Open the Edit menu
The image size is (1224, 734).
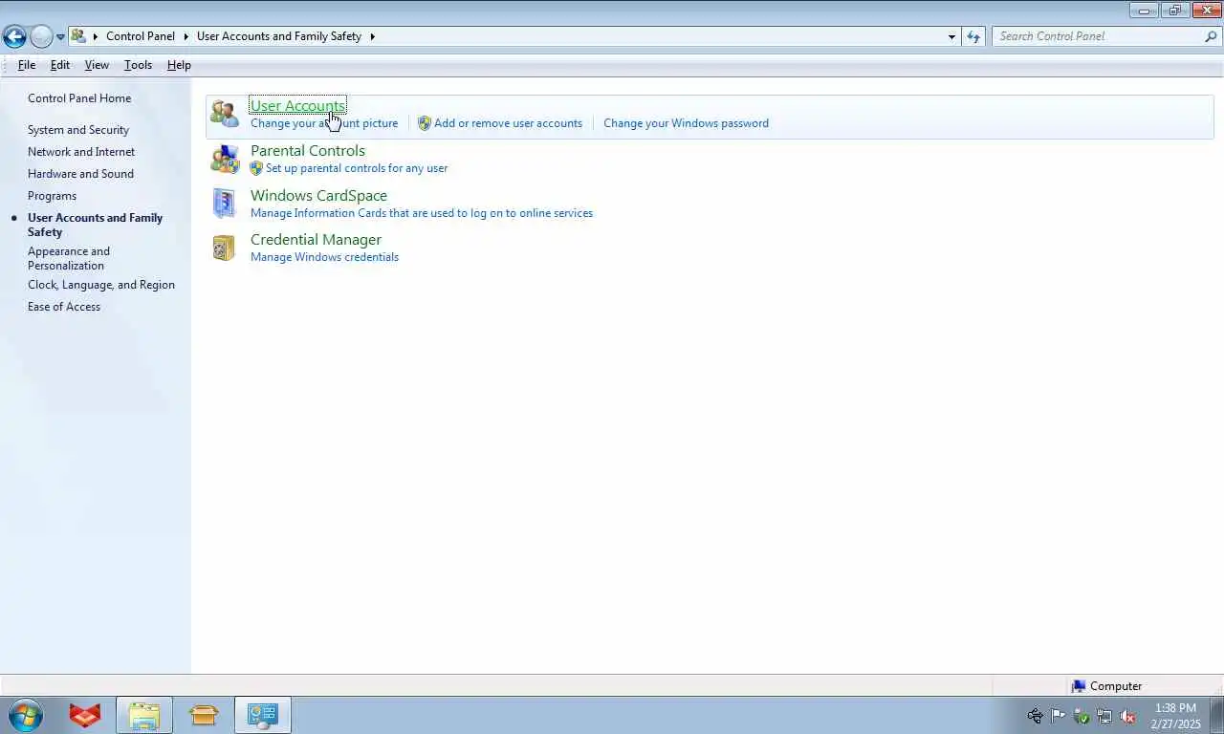[60, 65]
